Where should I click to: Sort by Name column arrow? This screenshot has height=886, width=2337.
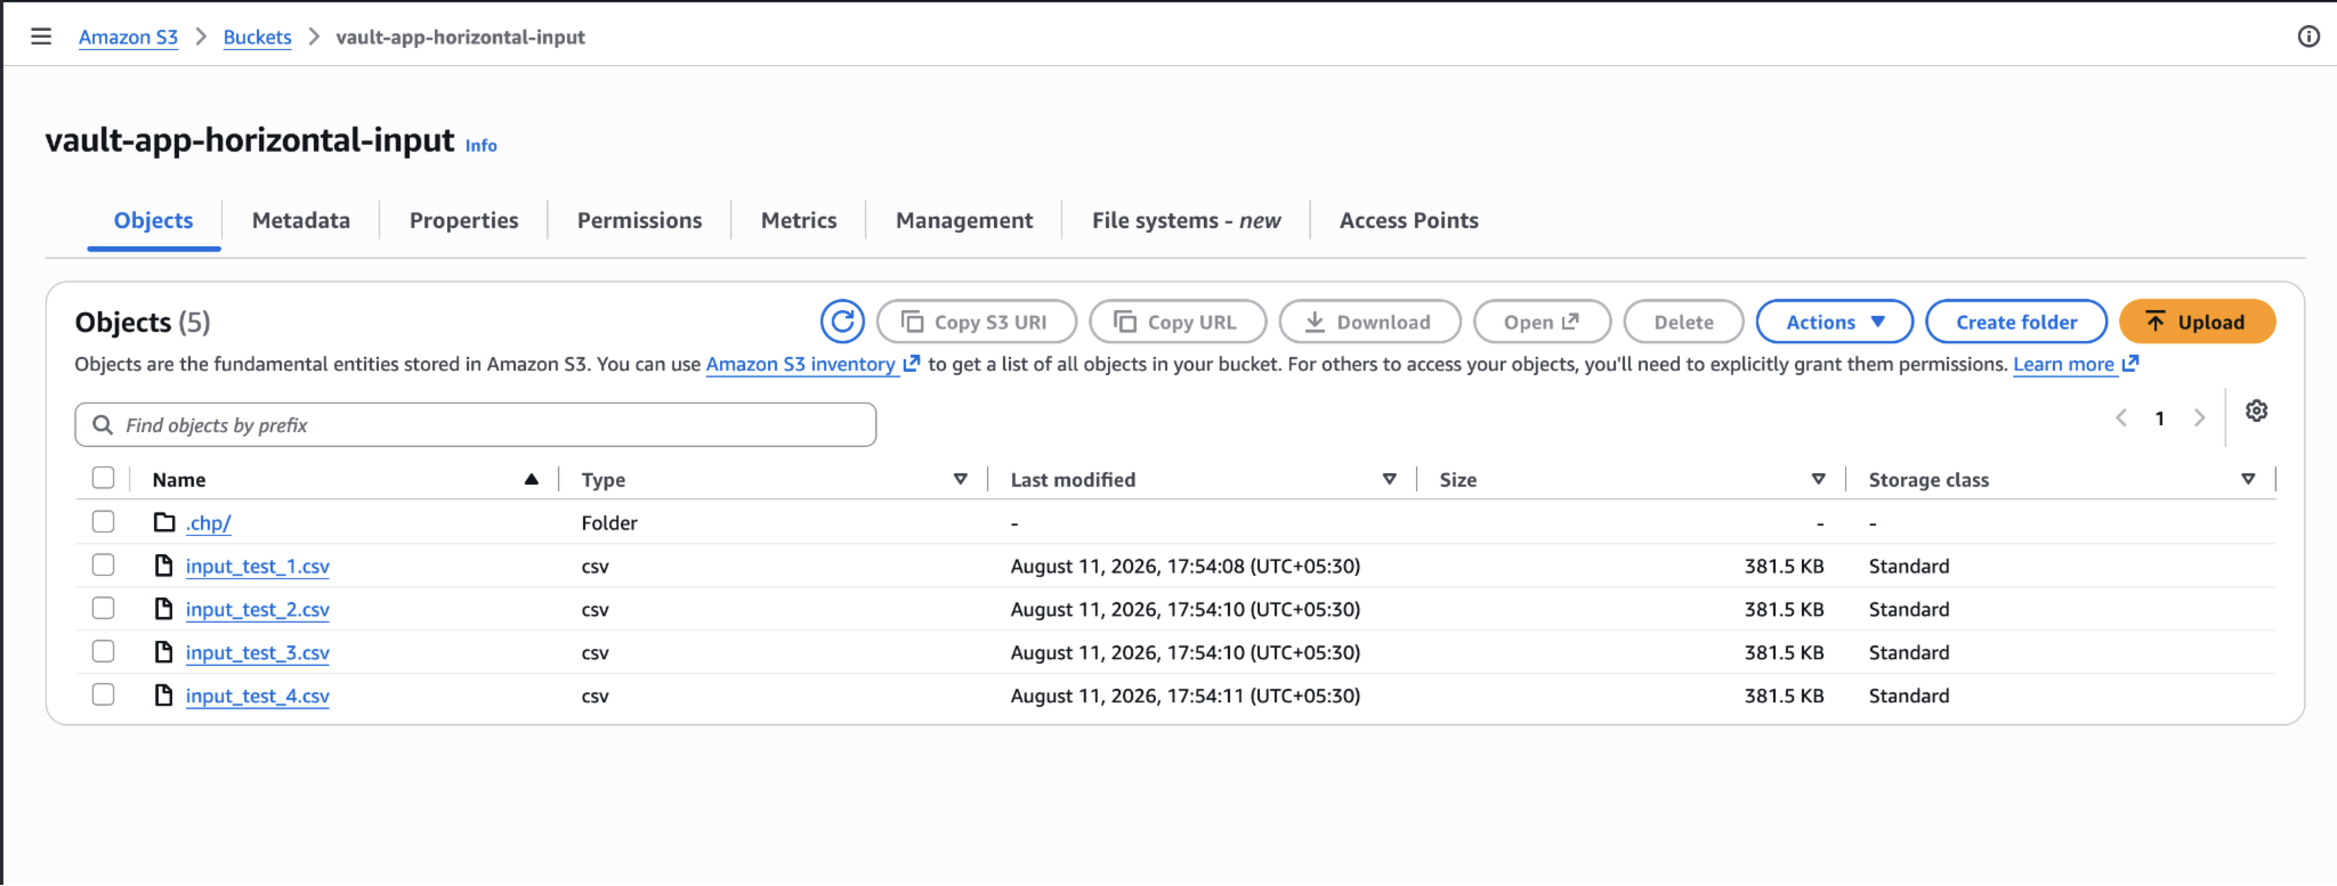532,479
